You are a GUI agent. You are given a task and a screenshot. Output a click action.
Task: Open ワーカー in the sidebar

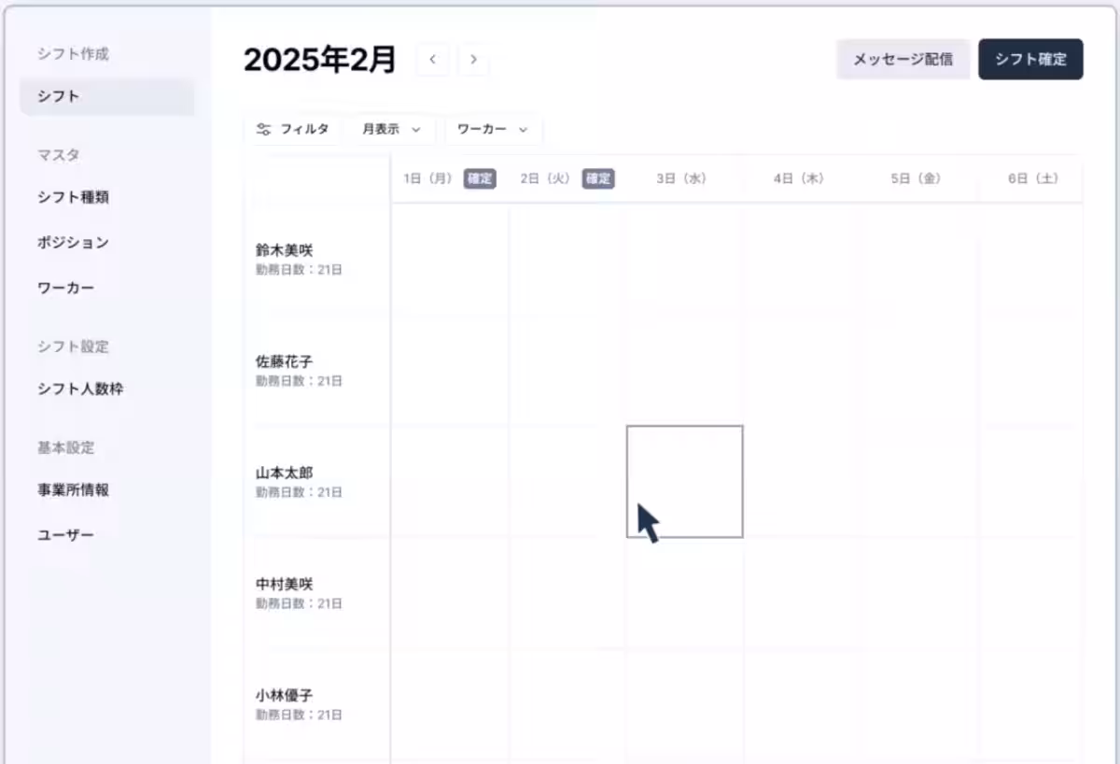click(x=66, y=288)
